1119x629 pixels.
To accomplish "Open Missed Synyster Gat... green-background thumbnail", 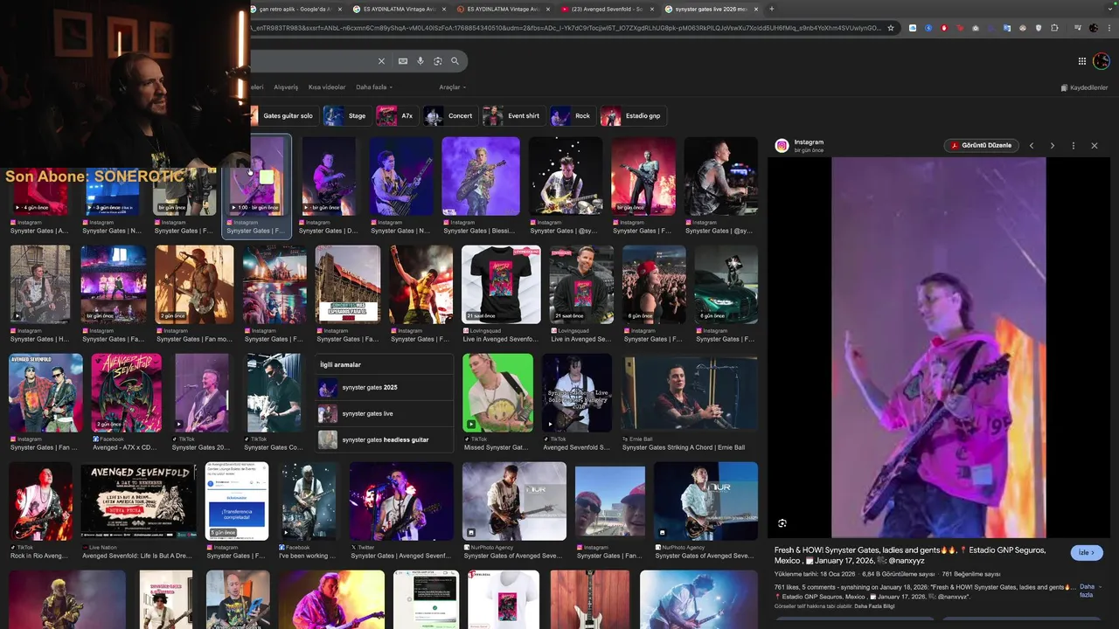I will [x=497, y=393].
